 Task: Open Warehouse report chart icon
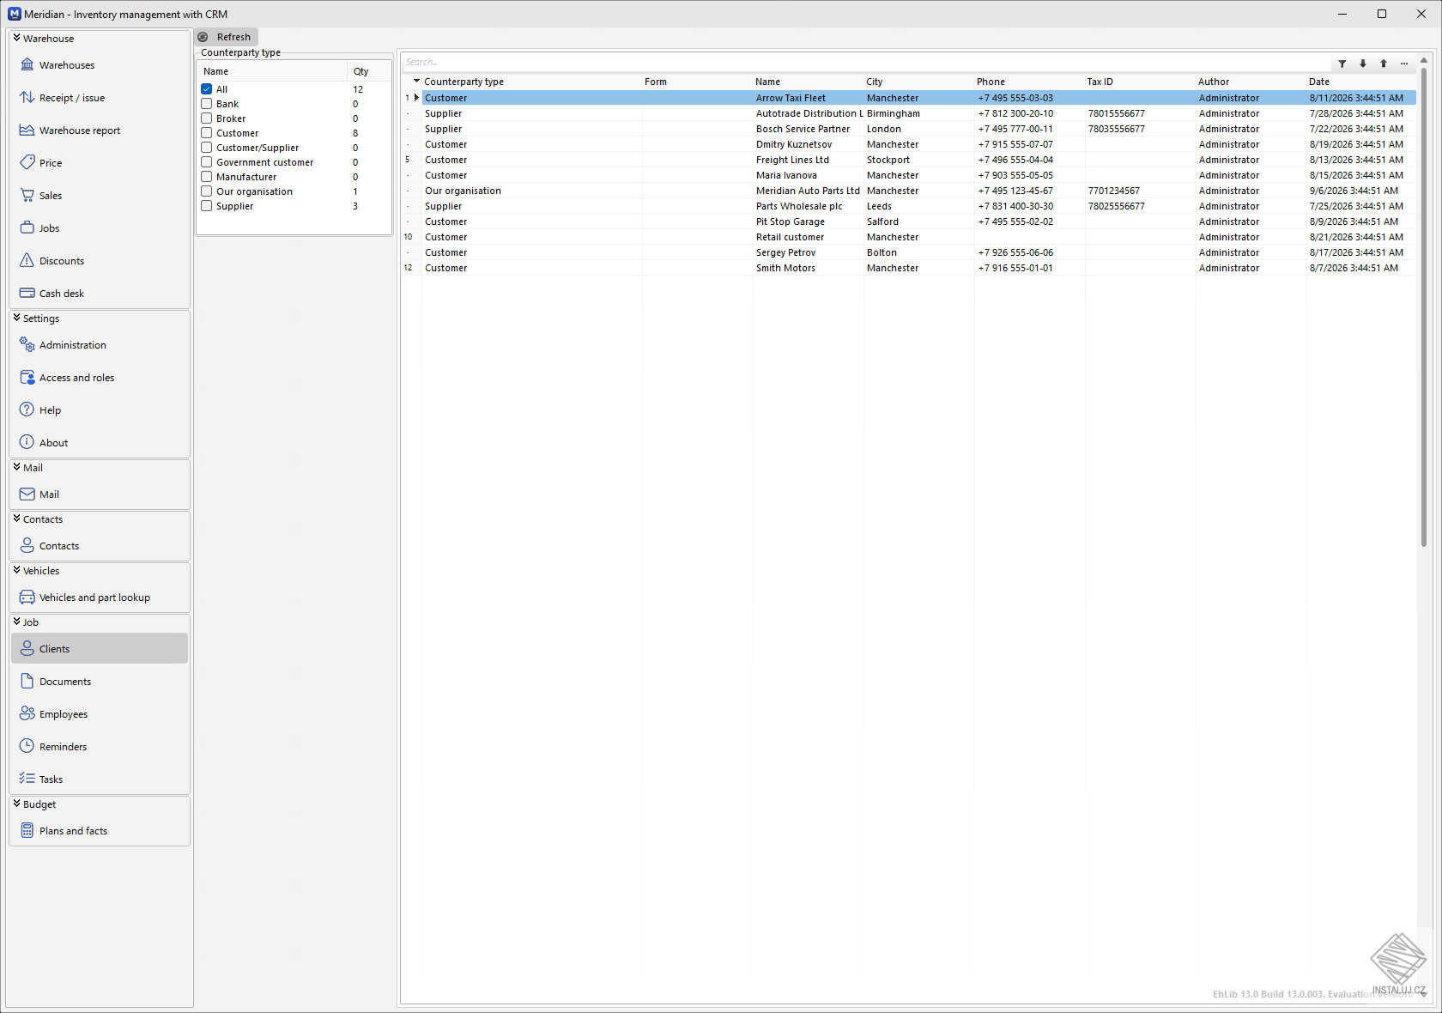27,130
